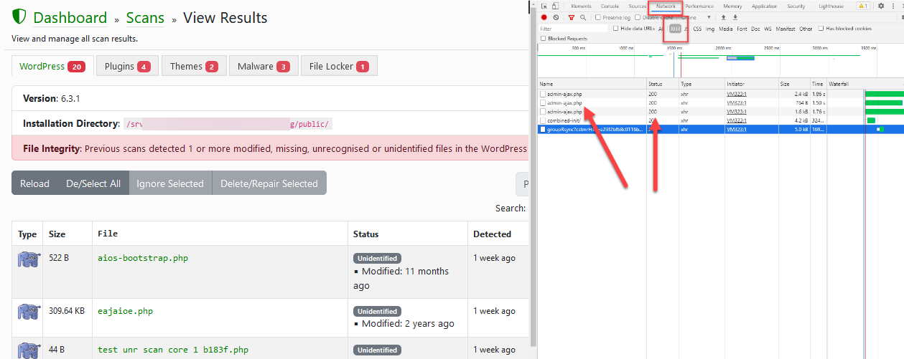Open the File Locker tab
The image size is (904, 359).
[339, 66]
